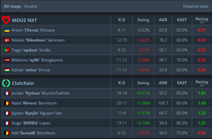Click the French flag beside Python

(x=7, y=93)
